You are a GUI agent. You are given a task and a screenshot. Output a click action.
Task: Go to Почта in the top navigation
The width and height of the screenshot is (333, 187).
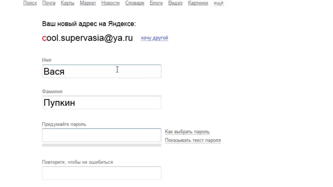[49, 3]
